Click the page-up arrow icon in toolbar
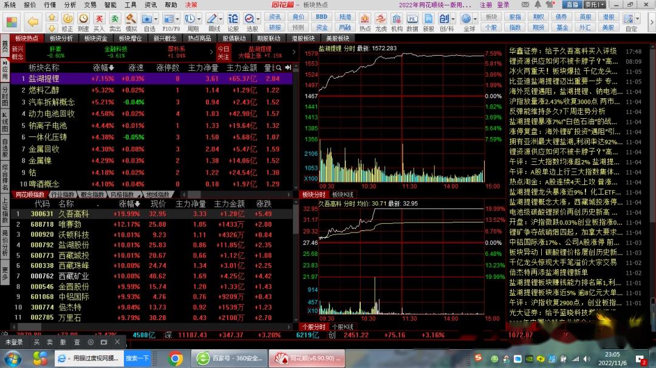656x368 pixels. (x=52, y=17)
